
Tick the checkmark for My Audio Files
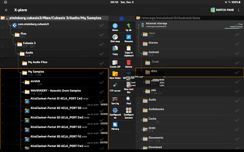pos(101,62)
